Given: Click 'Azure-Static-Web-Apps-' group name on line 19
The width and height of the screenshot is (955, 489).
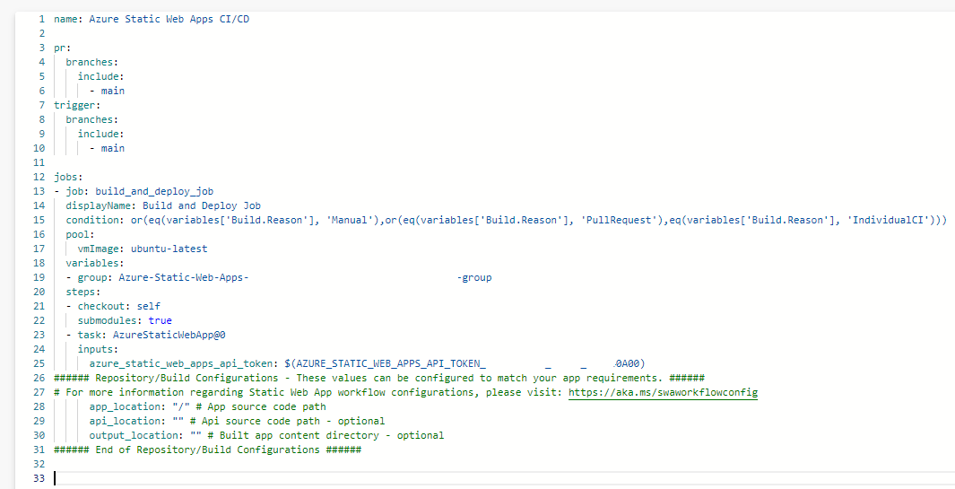Looking at the screenshot, I should (184, 277).
